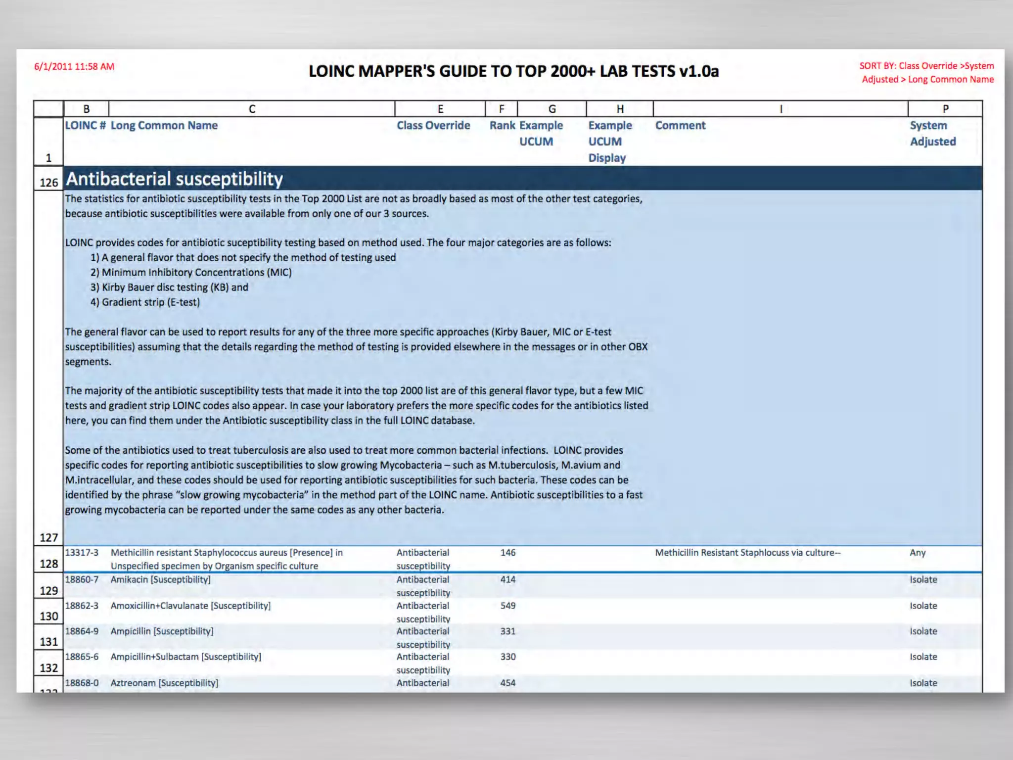Screen dimensions: 1013x760
Task: Select LOINC code 13317-3 cell
Action: (x=82, y=553)
